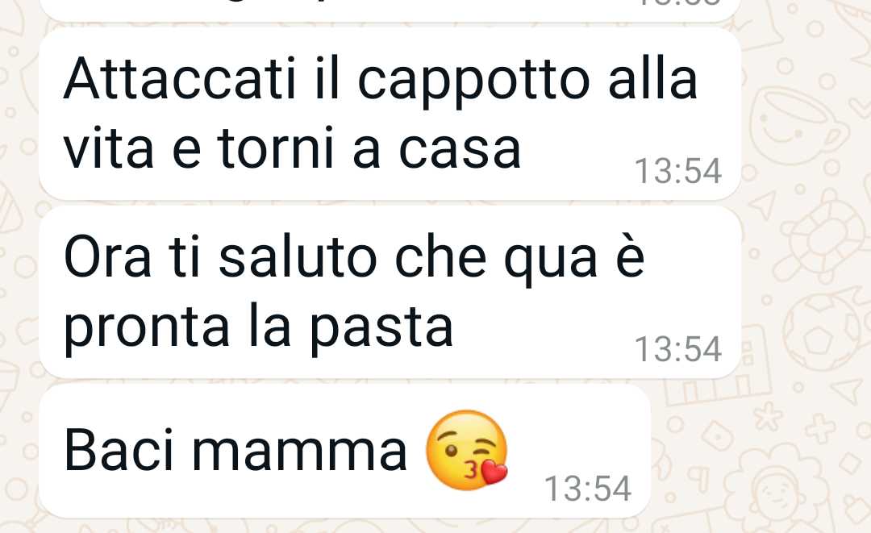Click the 13:54 timestamp beside 'torni a casa'
This screenshot has width=871, height=533.
tap(677, 171)
